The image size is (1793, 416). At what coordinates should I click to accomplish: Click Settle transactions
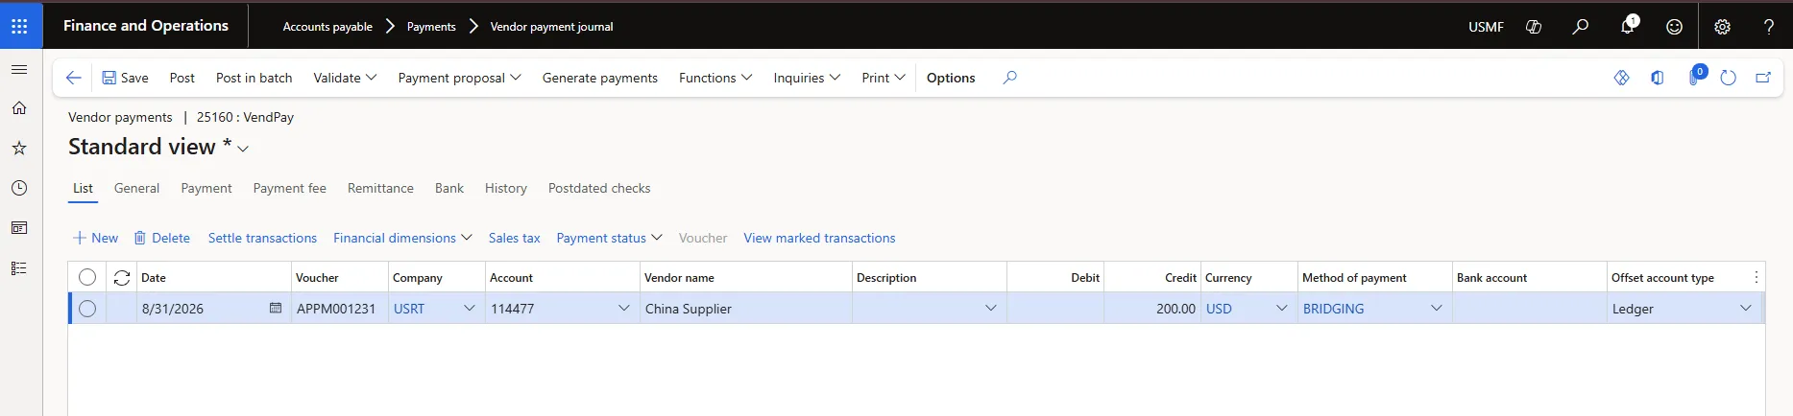pos(262,238)
